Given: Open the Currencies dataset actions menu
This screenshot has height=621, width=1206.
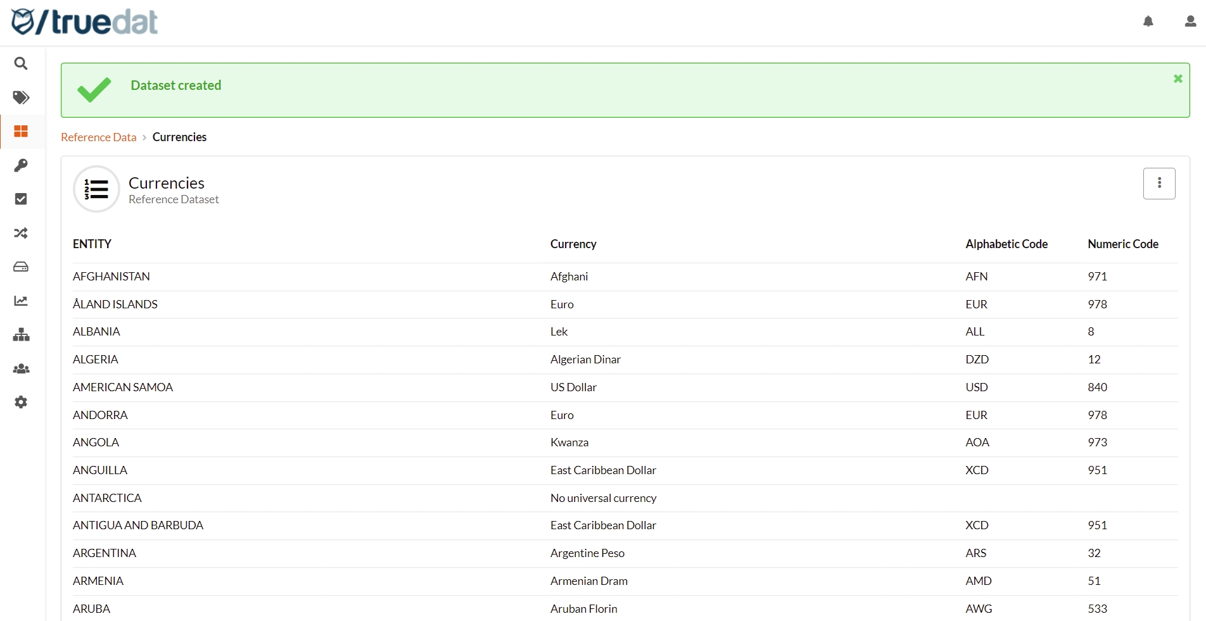Looking at the screenshot, I should click(x=1158, y=184).
